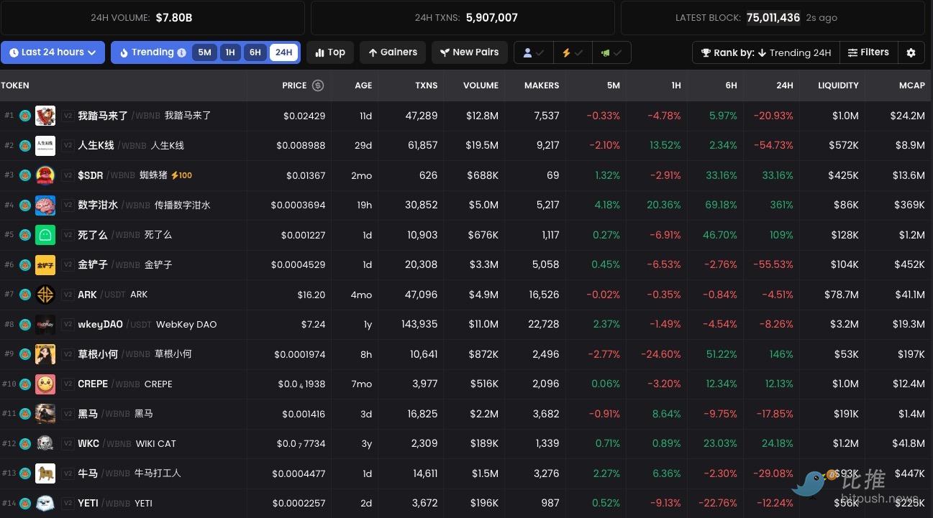Click the 死了么 green ghost logo
This screenshot has height=518, width=933.
(45, 235)
